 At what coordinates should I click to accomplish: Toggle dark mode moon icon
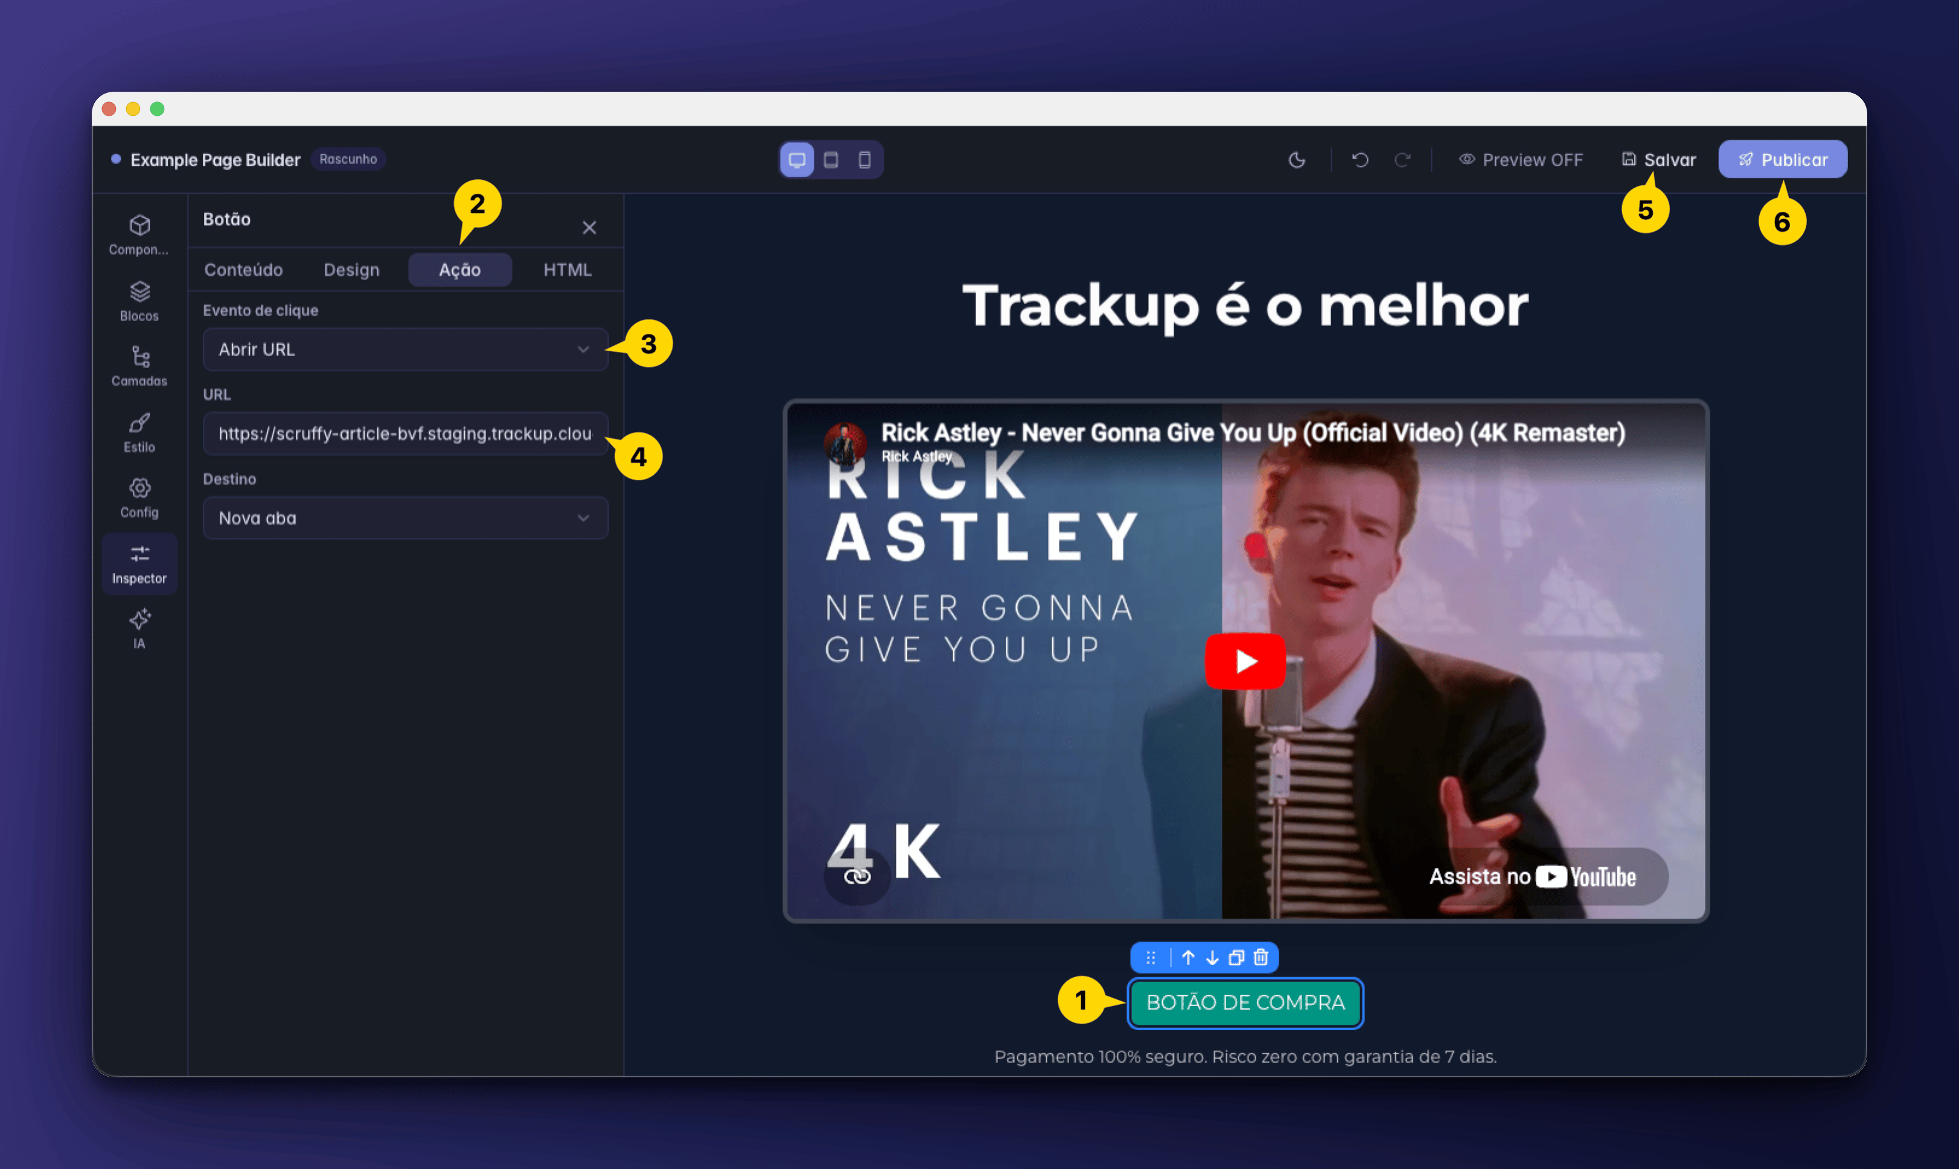pyautogui.click(x=1296, y=160)
